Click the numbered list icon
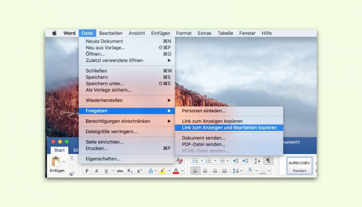Image resolution: width=362 pixels, height=207 pixels. [208, 160]
